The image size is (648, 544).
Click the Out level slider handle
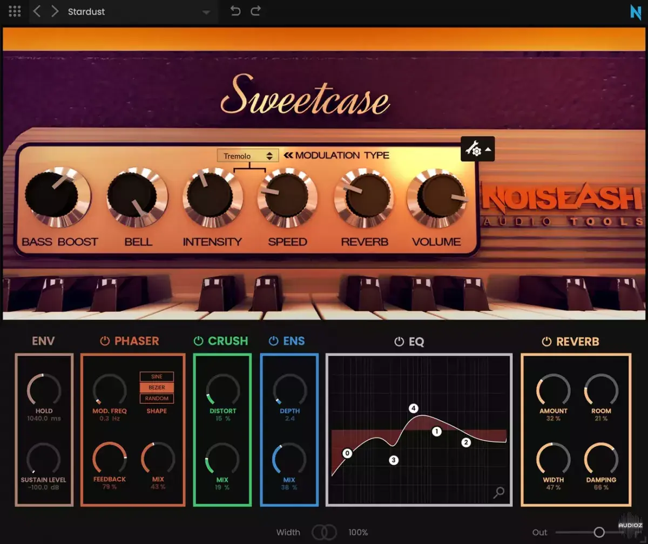599,532
